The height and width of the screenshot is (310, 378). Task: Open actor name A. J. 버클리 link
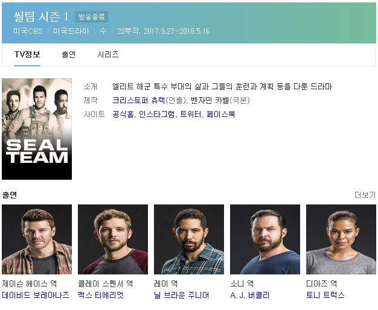(250, 295)
